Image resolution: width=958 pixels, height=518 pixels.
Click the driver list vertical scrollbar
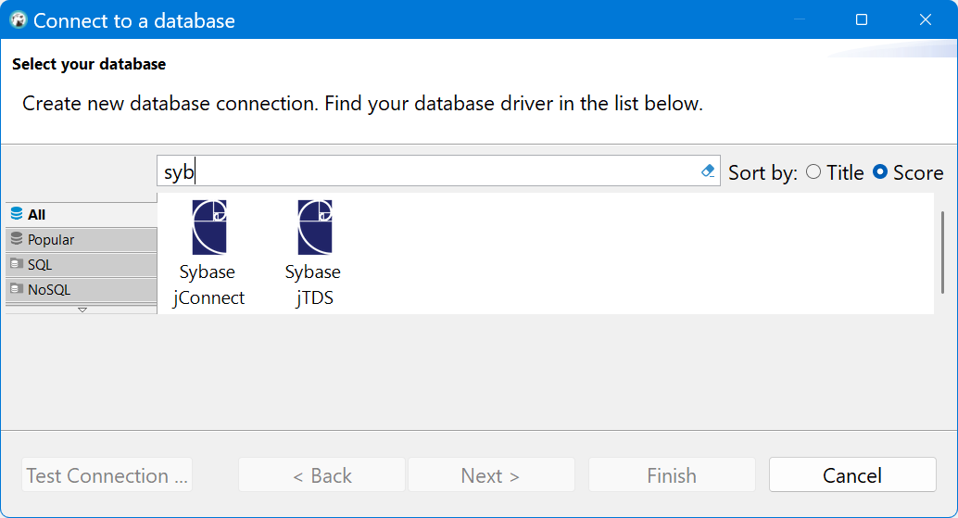click(x=943, y=252)
